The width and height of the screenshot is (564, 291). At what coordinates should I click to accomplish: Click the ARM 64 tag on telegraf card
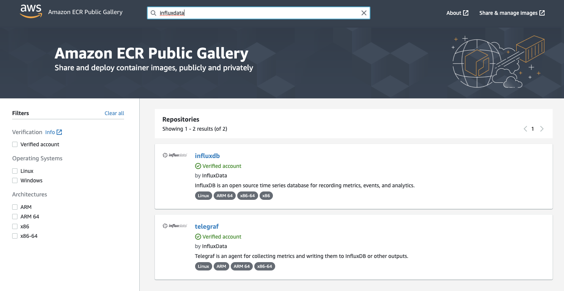(x=242, y=266)
